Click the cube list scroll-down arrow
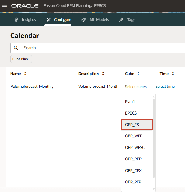185x192 pixels. tap(154, 189)
